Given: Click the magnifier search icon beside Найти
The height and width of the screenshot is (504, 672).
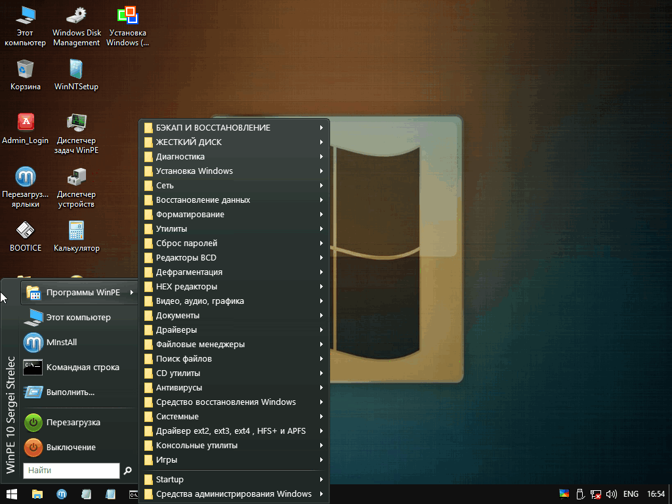Looking at the screenshot, I should 128,471.
